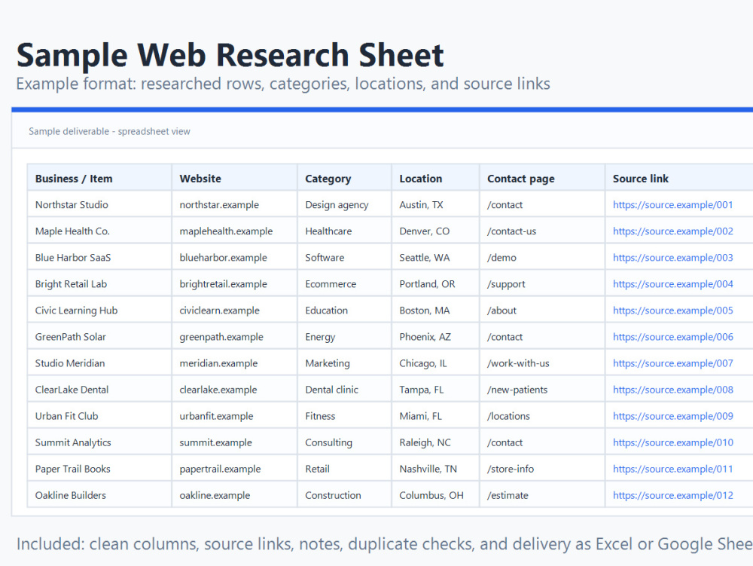This screenshot has width=753, height=566.
Task: Select the /store-info contact page cell
Action: pos(542,469)
